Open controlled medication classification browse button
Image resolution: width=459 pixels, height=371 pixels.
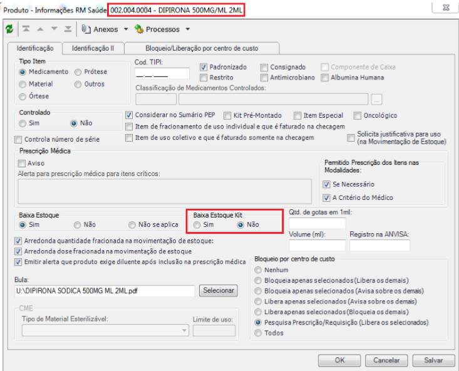[376, 100]
